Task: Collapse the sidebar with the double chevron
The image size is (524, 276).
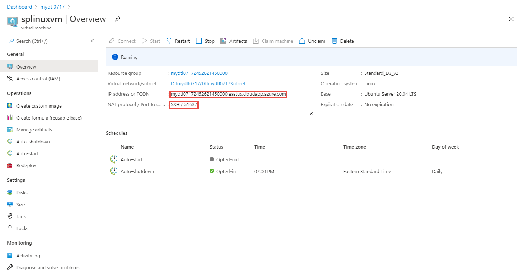Action: (x=92, y=41)
